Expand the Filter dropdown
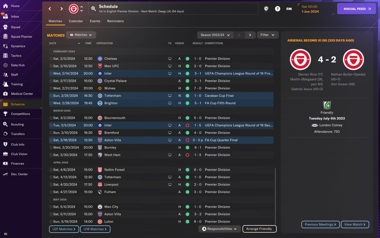Viewport: 380px width, 238px height. coord(268,35)
